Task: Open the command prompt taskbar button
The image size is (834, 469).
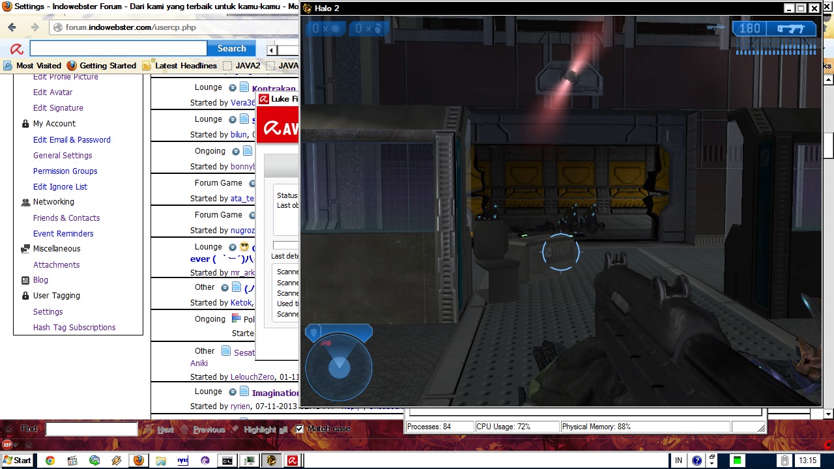Action: tap(227, 461)
